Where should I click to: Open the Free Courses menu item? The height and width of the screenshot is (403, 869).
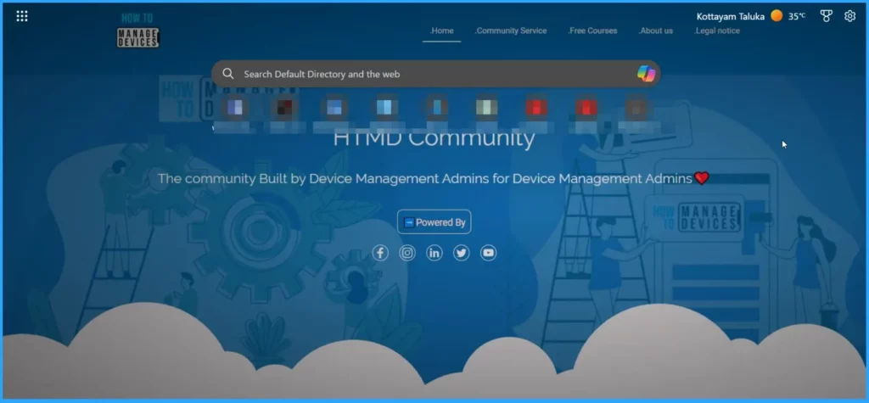[x=592, y=31]
